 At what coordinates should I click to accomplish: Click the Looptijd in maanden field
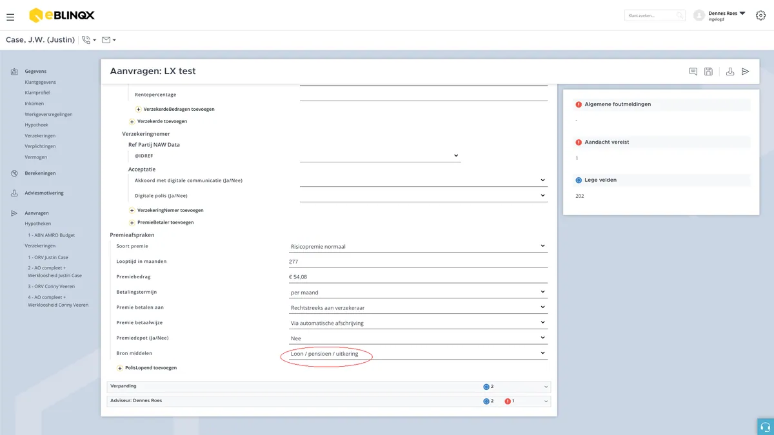[x=418, y=262]
